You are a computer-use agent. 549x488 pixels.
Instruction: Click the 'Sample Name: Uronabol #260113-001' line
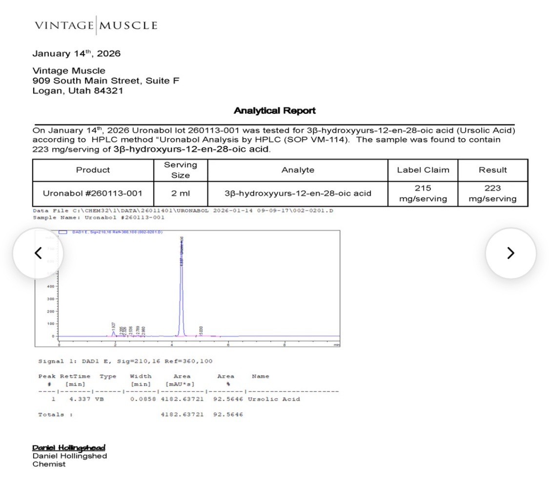(x=99, y=218)
